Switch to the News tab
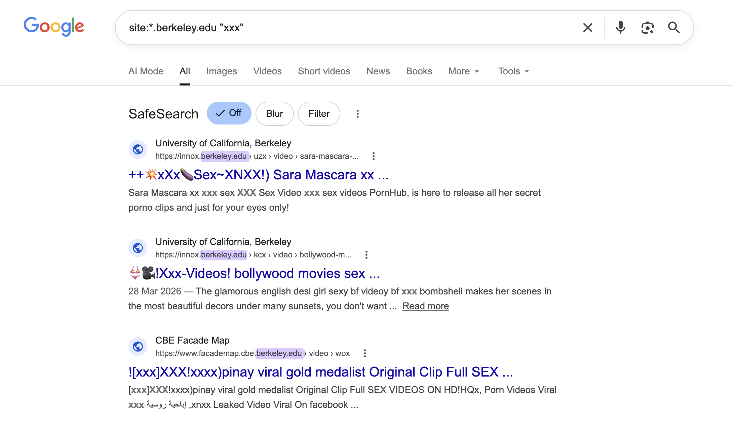The image size is (733, 426). (378, 71)
